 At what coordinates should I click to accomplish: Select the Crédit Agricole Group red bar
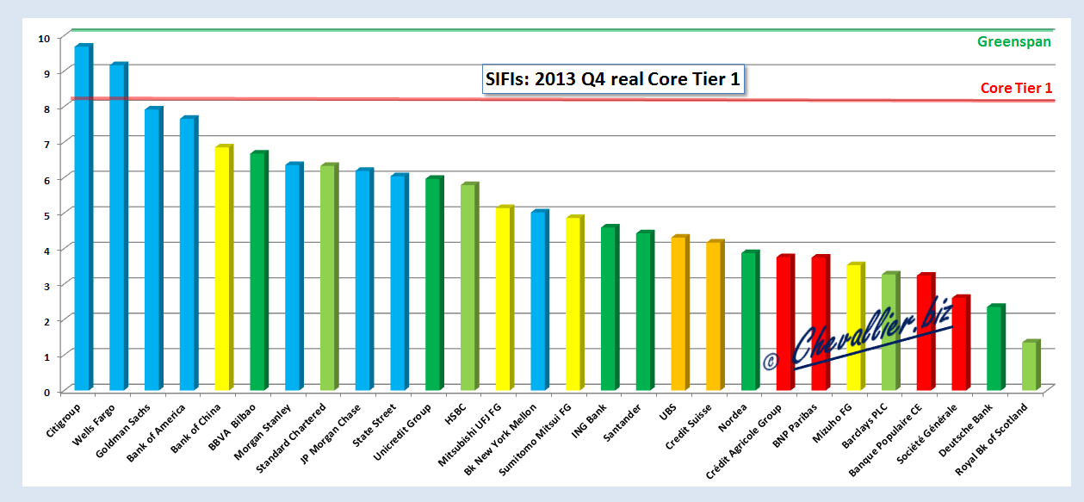pos(786,323)
